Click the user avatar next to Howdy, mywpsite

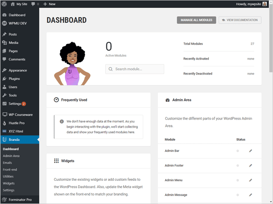[264, 4]
